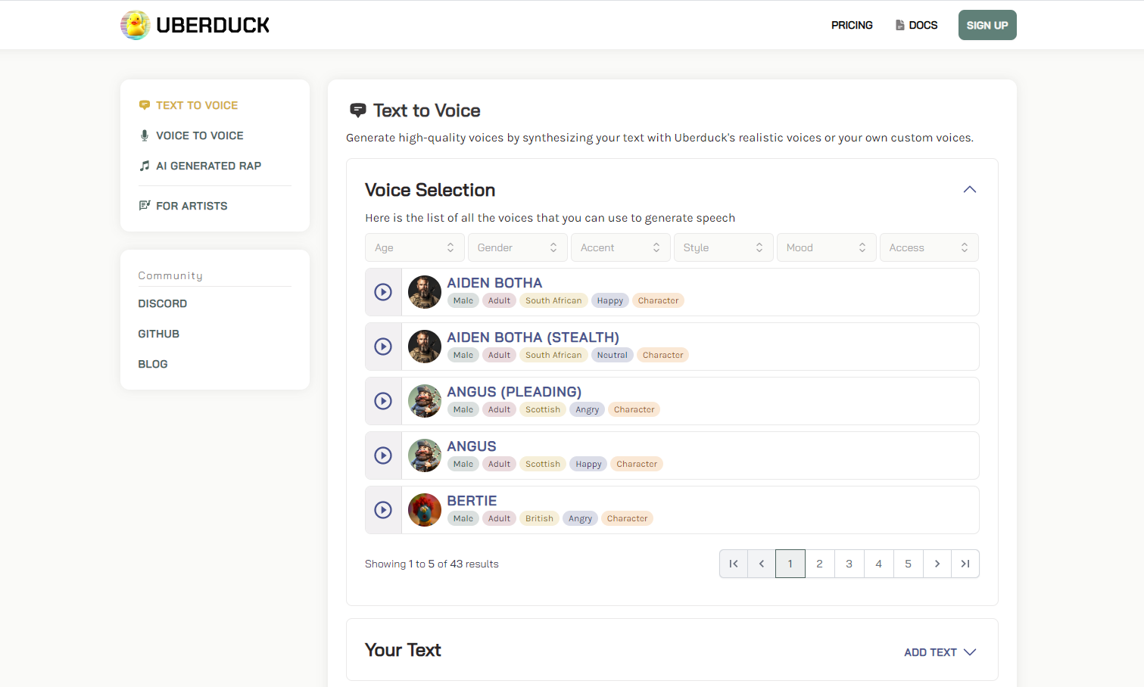Image resolution: width=1144 pixels, height=687 pixels.
Task: Click the For Artists sidebar icon
Action: pos(145,206)
